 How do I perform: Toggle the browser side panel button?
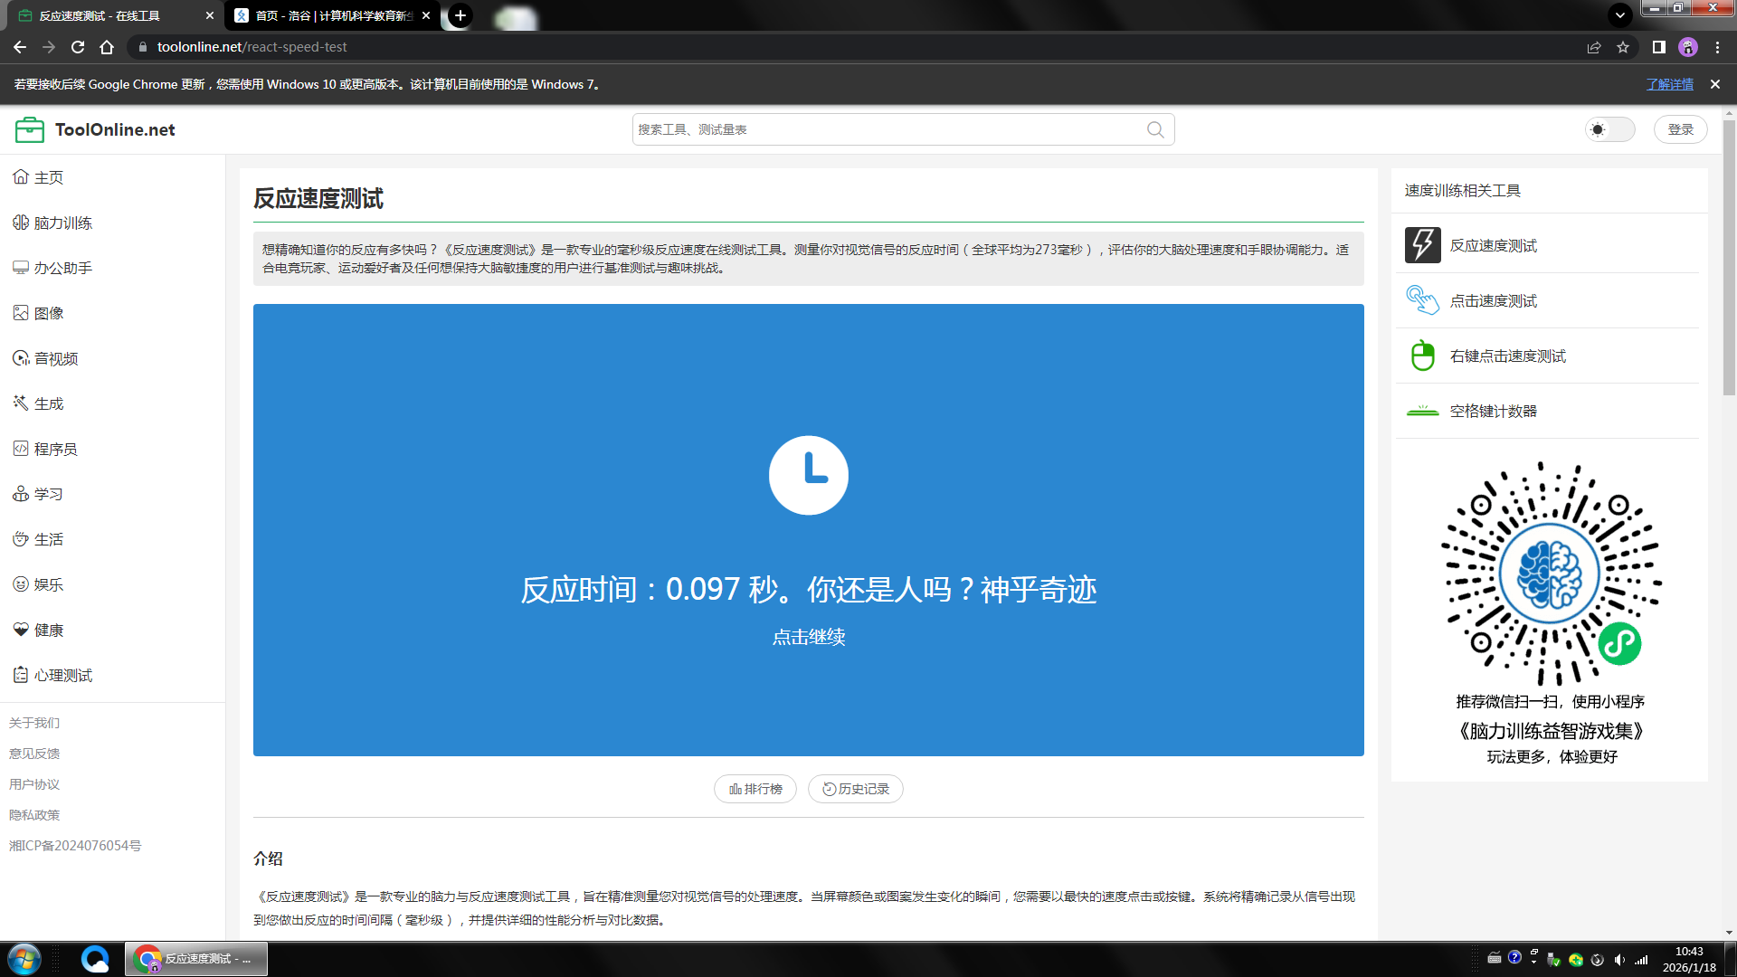1658,47
